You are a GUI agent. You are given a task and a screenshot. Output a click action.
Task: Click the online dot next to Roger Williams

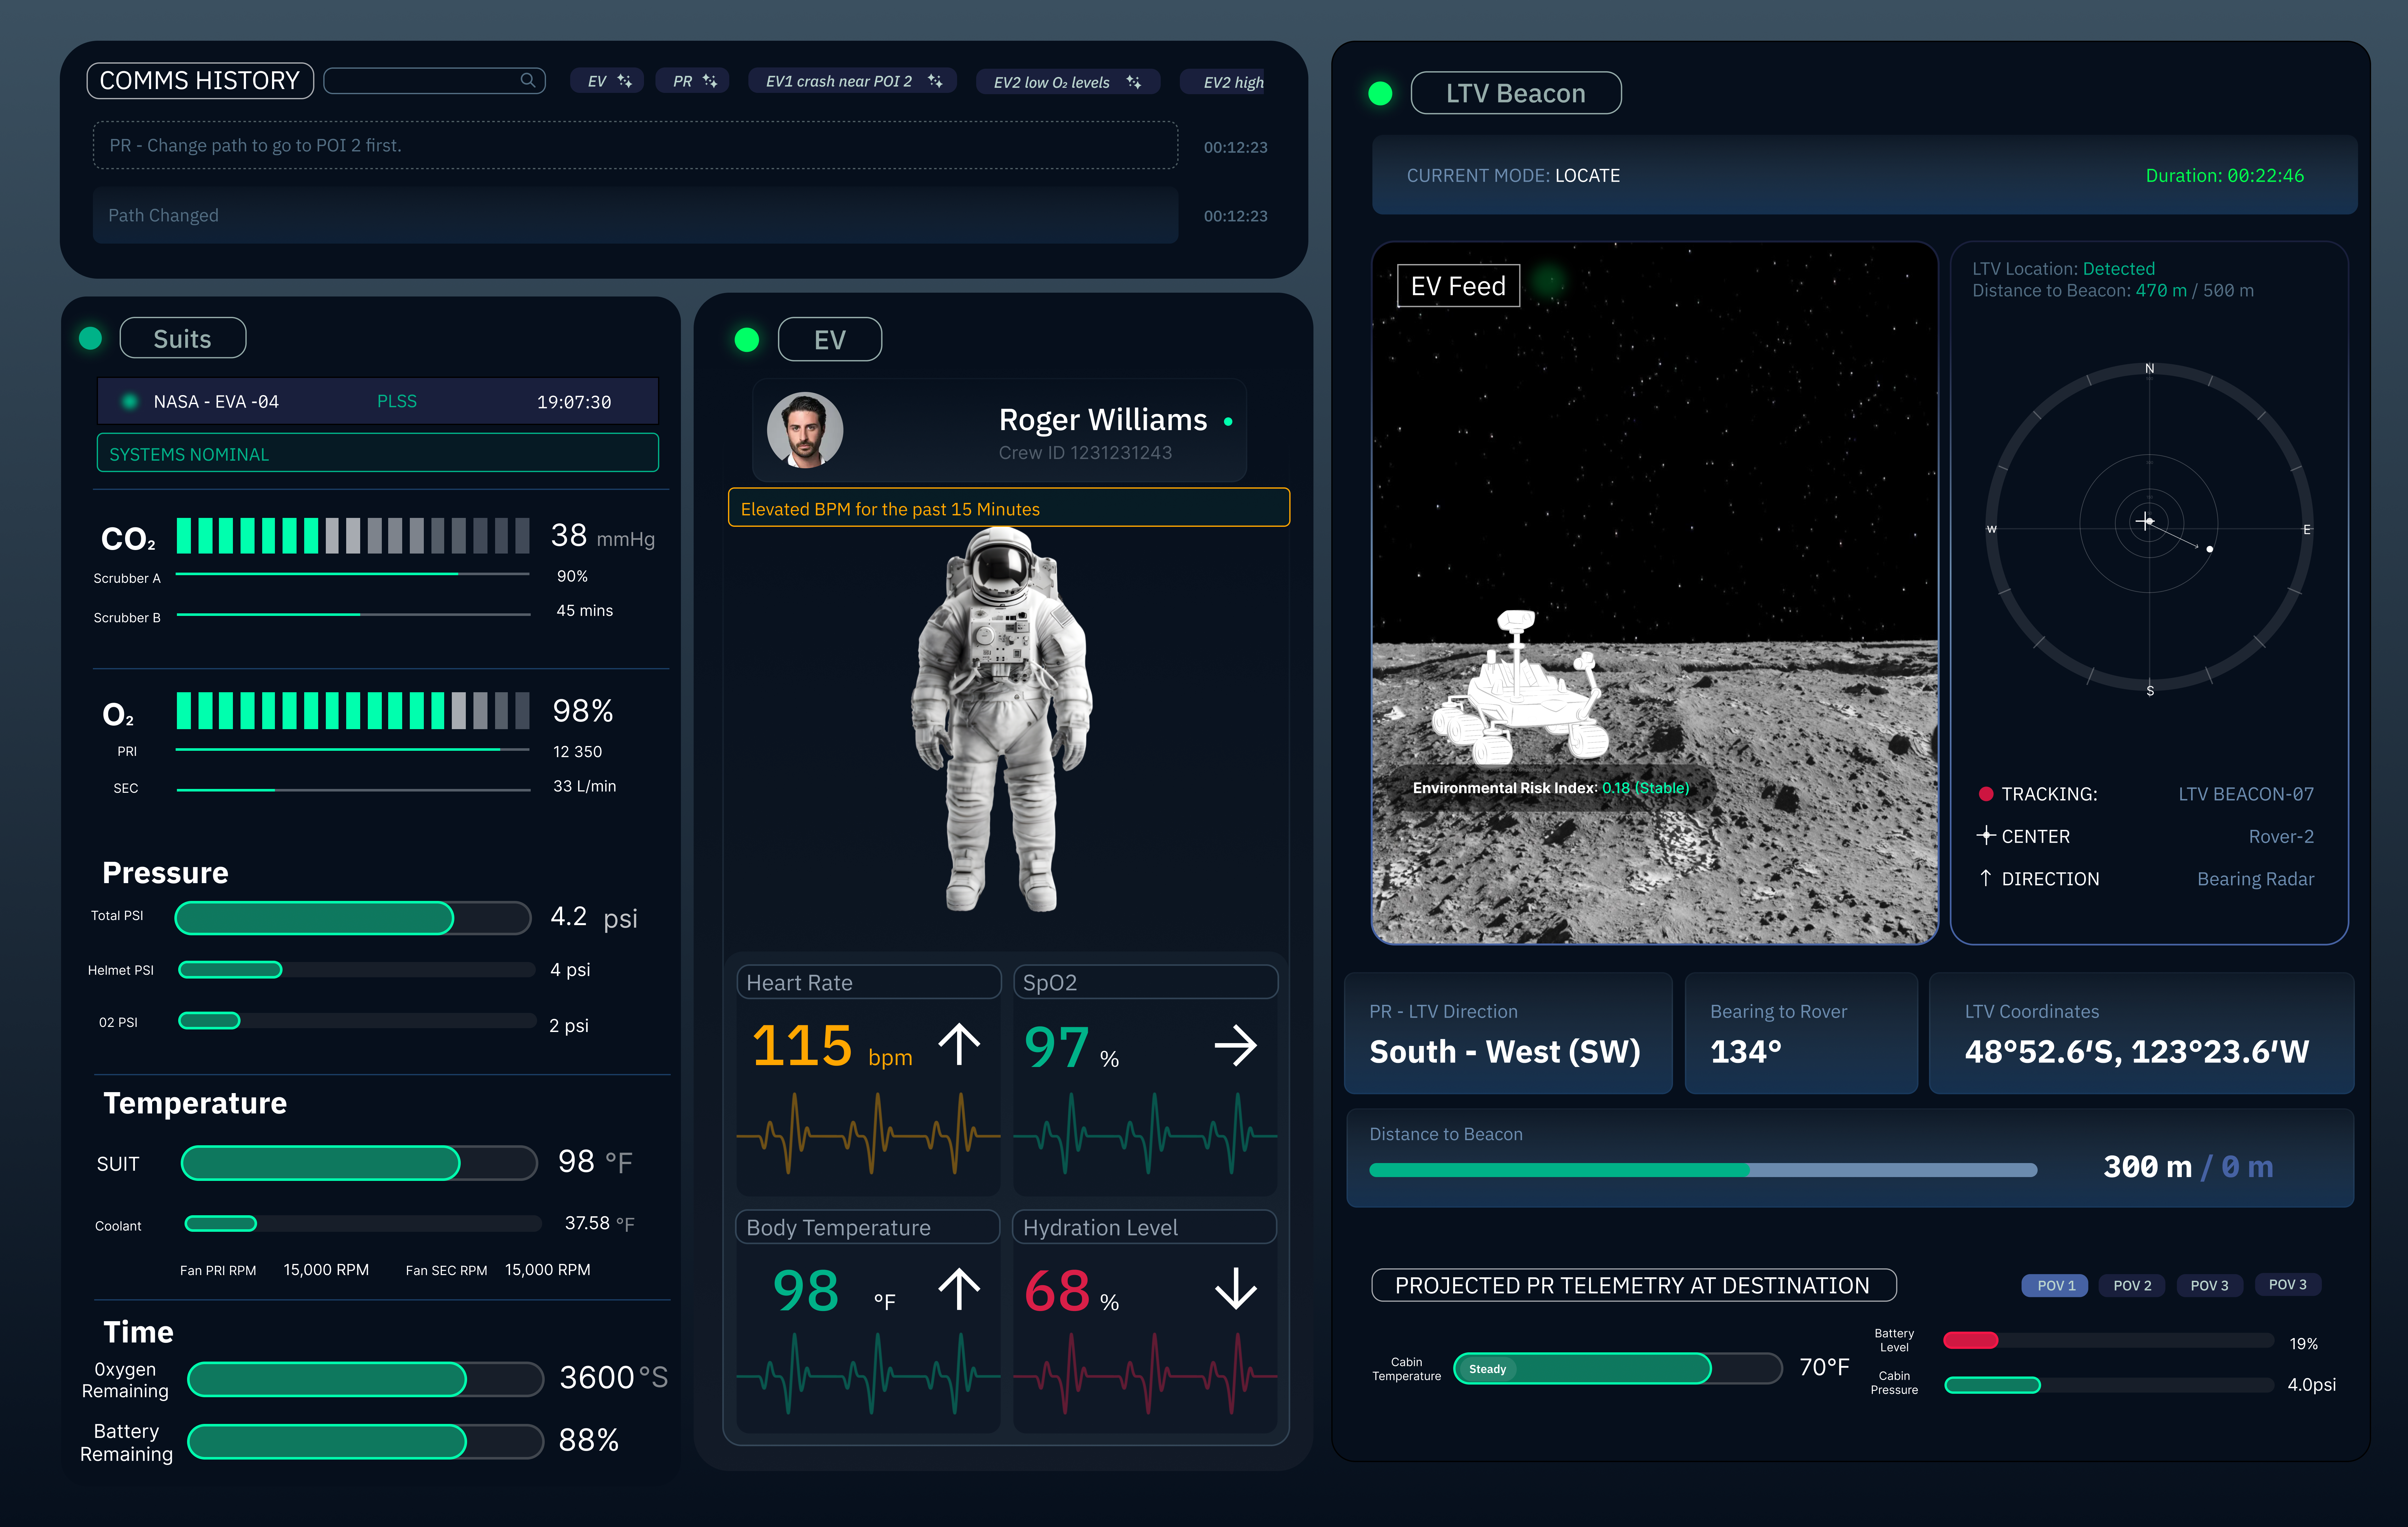1228,422
